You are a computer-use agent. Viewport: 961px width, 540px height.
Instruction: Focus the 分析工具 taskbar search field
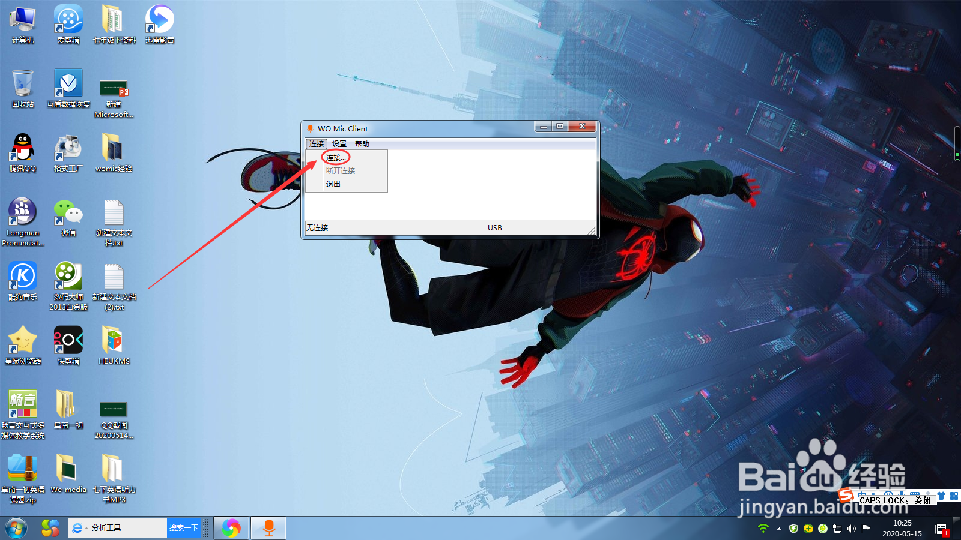click(118, 528)
